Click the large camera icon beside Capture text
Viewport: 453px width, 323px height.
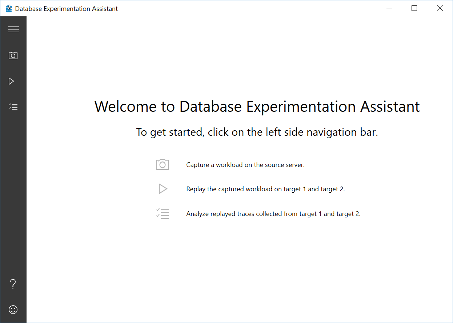point(163,164)
